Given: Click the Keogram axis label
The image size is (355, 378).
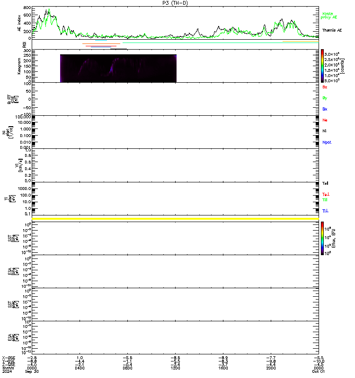Looking at the screenshot, I should pos(19,66).
